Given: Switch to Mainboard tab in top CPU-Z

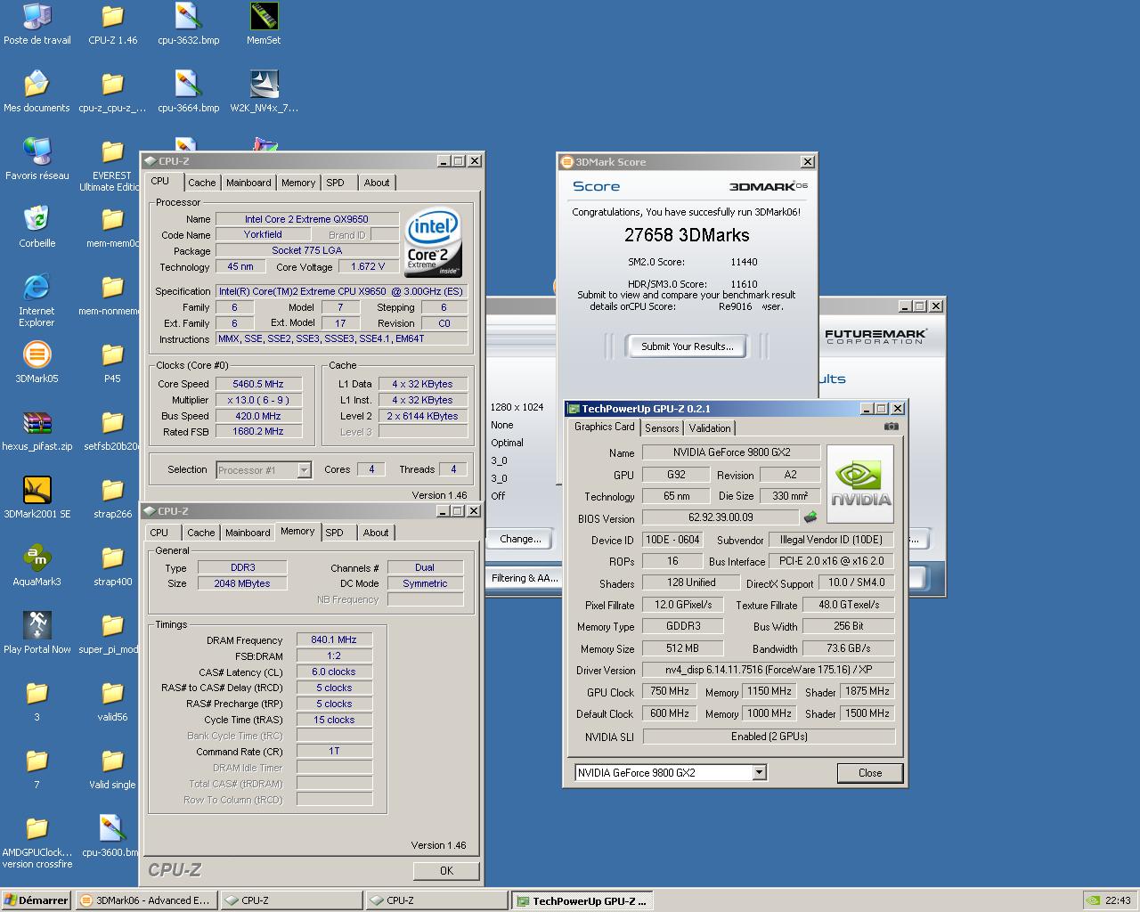Looking at the screenshot, I should coord(248,183).
